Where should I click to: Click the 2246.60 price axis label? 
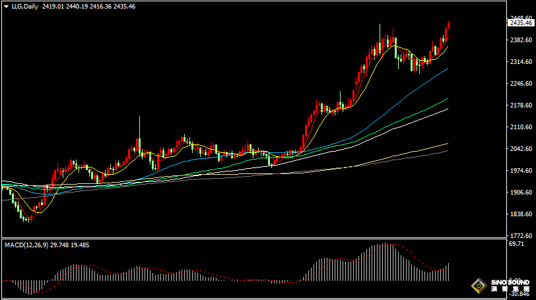pyautogui.click(x=521, y=84)
